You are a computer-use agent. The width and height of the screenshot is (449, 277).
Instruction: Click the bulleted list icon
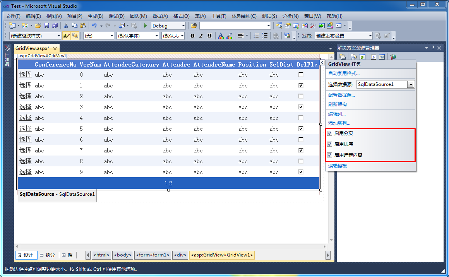pos(256,36)
